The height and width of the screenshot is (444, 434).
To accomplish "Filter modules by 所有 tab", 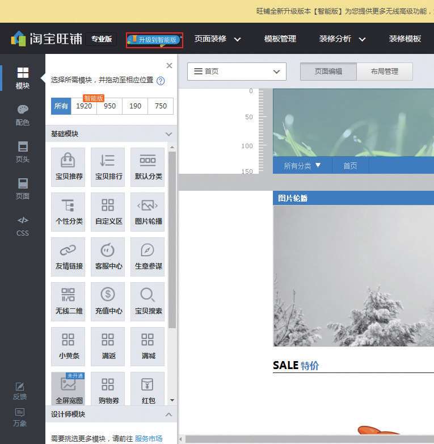I will [61, 106].
